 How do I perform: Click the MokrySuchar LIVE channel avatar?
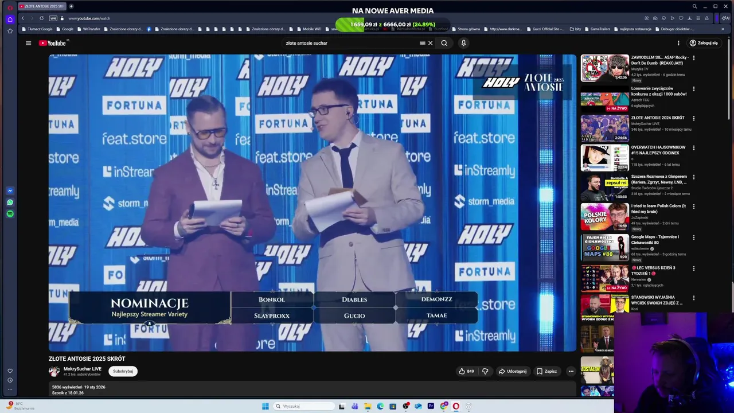pyautogui.click(x=54, y=371)
